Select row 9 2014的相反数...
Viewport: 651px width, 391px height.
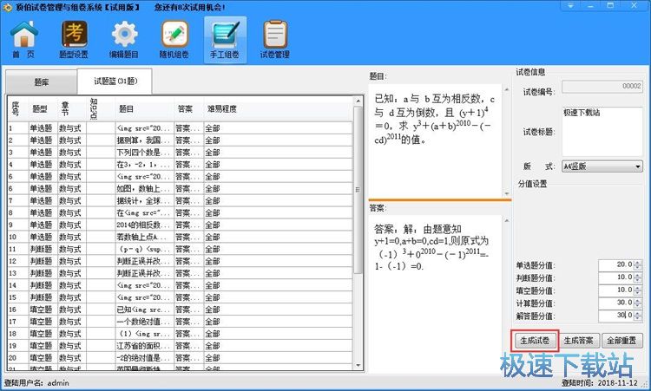(143, 225)
